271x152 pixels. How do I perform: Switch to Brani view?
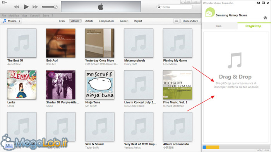point(62,21)
